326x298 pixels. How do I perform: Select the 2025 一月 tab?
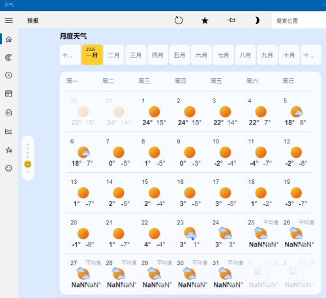(x=92, y=55)
